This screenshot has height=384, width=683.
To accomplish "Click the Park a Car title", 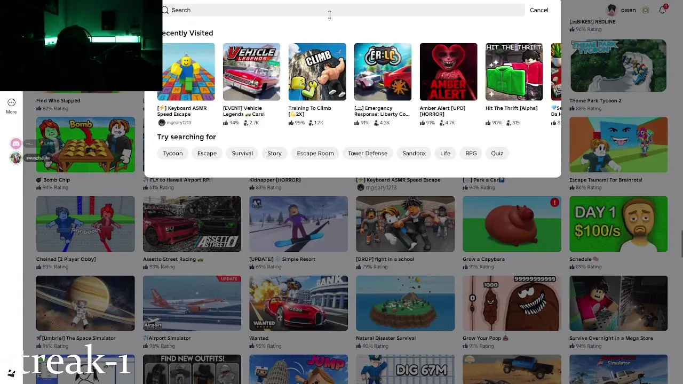I will 483,180.
